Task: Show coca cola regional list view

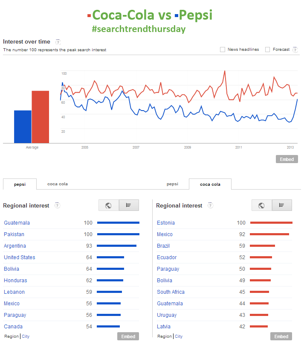Action: [x=282, y=205]
